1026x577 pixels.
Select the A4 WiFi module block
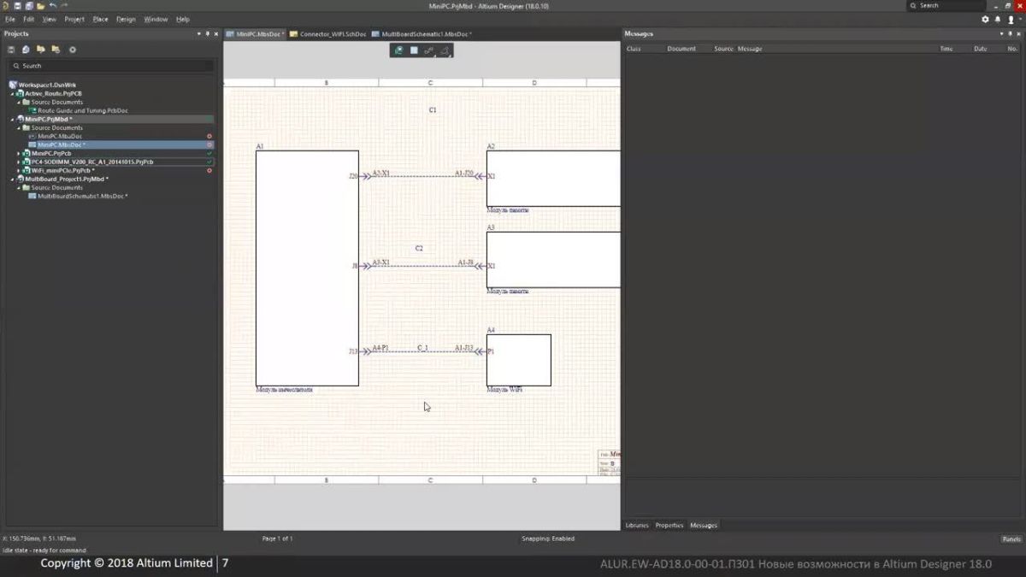tap(518, 360)
